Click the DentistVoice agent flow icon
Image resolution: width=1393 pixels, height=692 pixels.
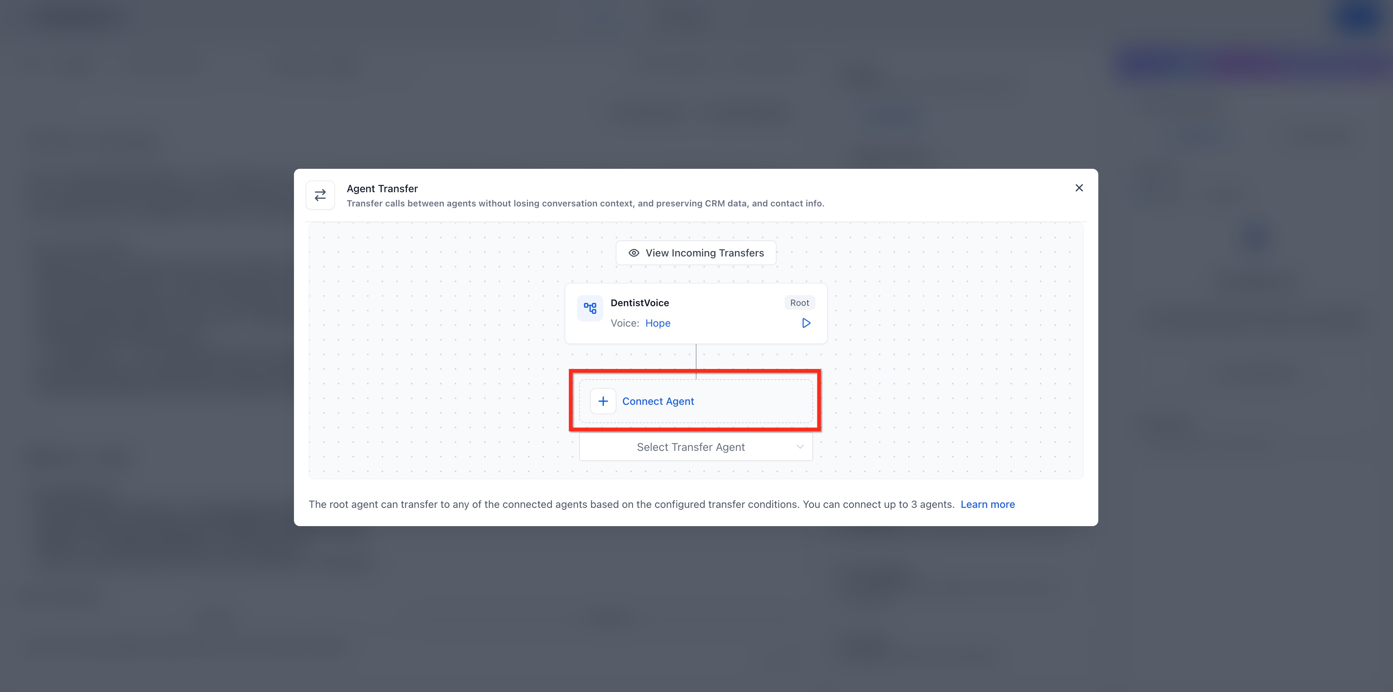point(590,308)
